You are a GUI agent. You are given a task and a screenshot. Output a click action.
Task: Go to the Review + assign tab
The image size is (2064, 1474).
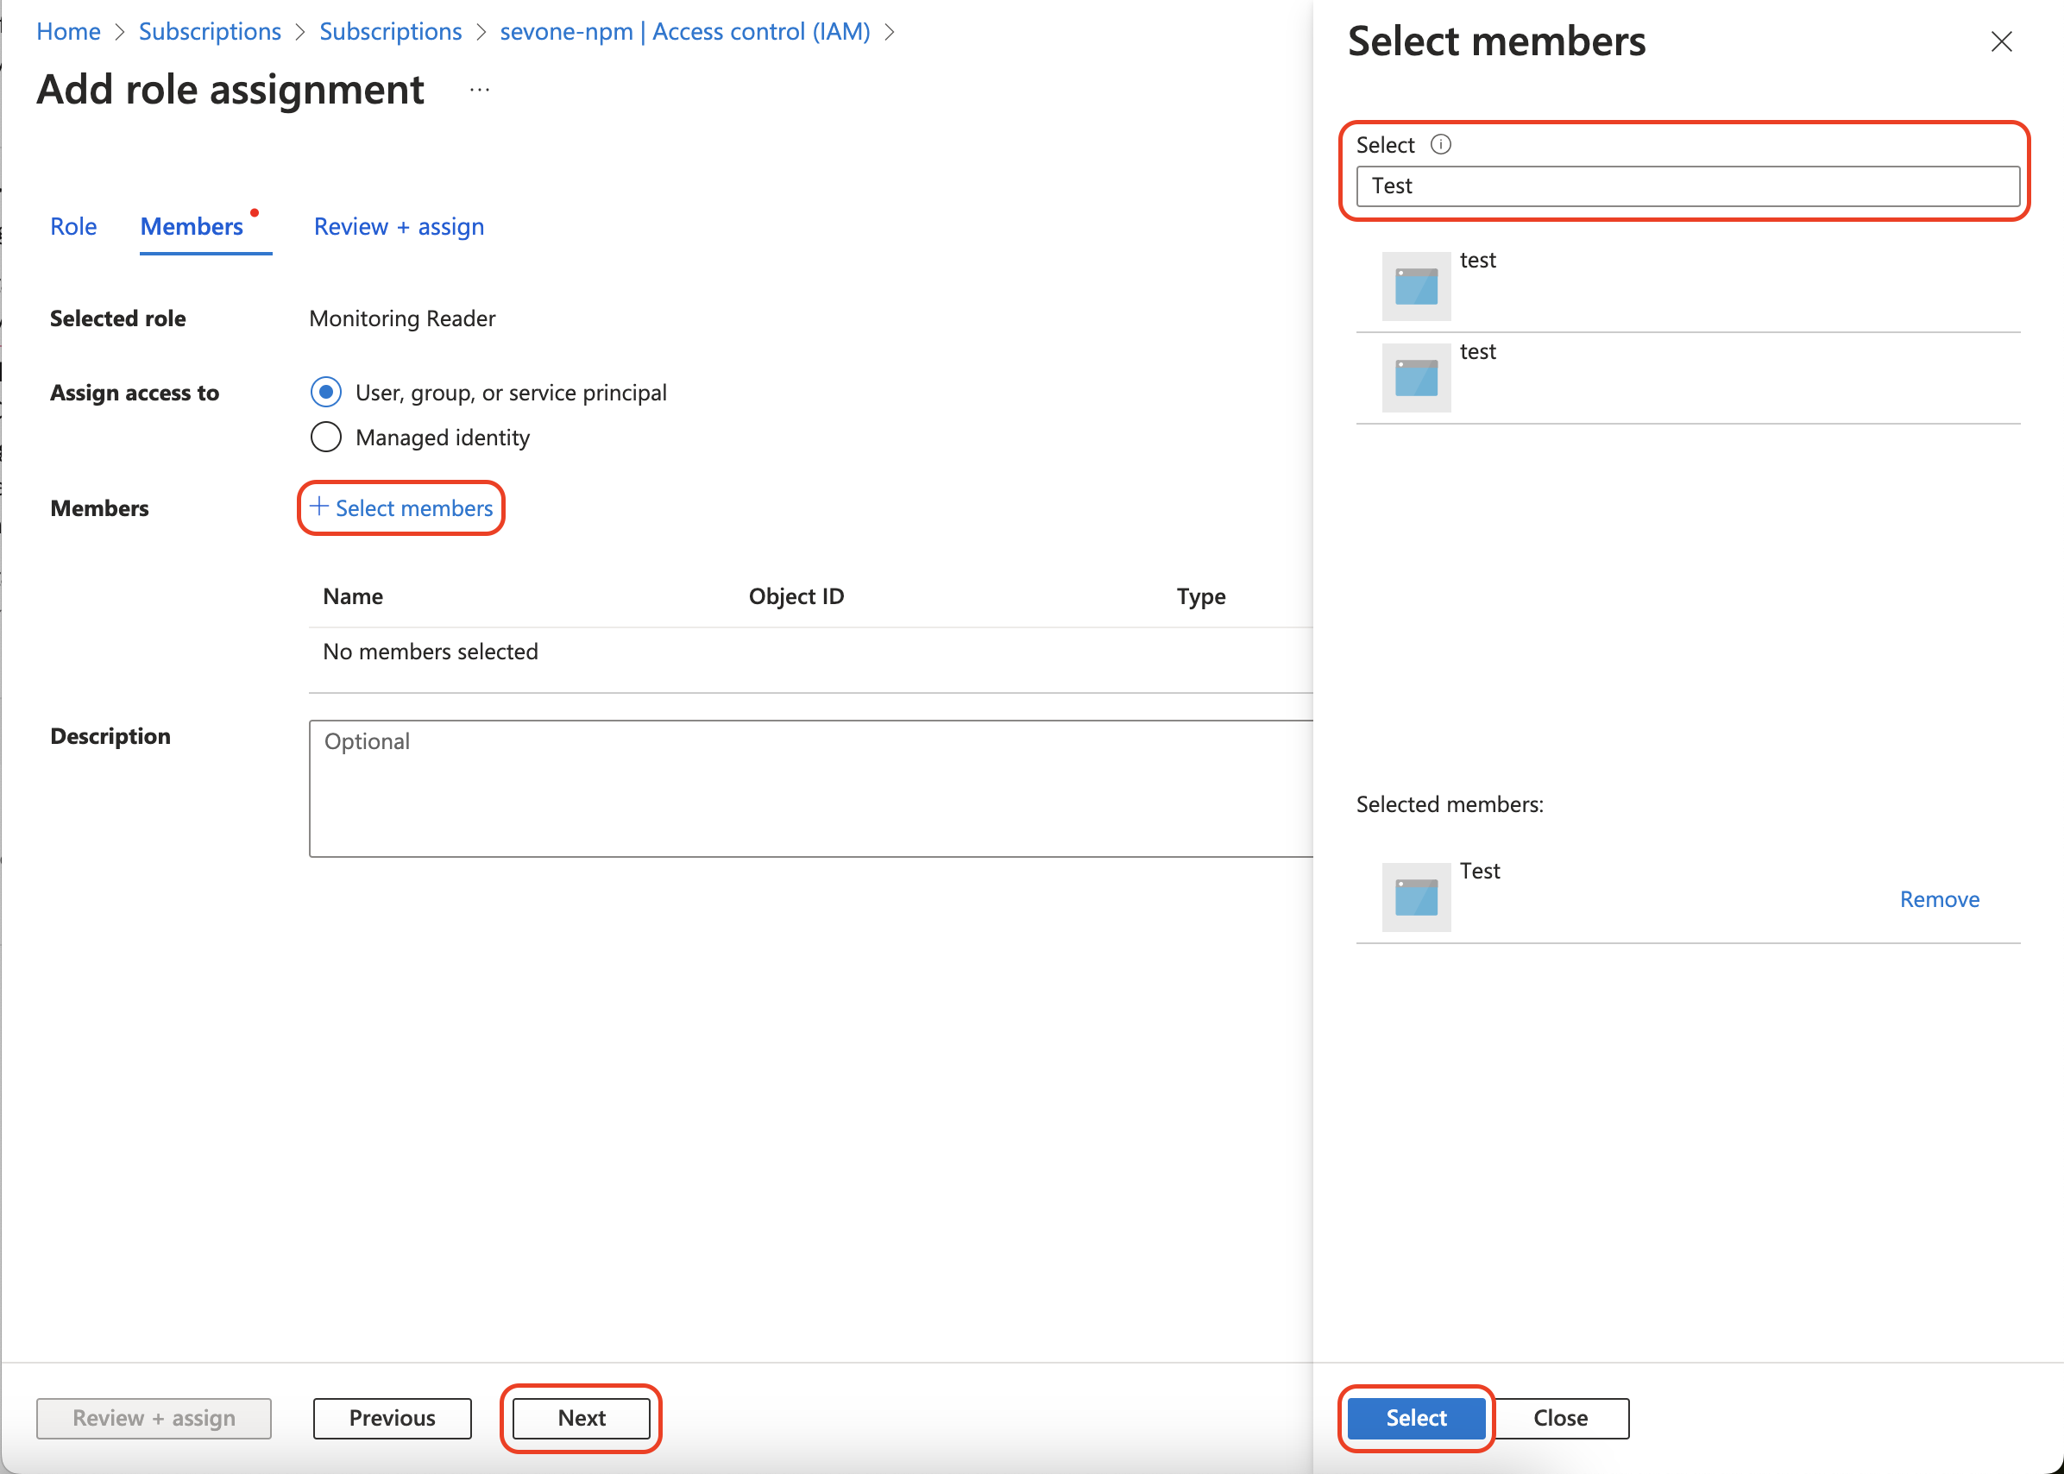tap(399, 226)
